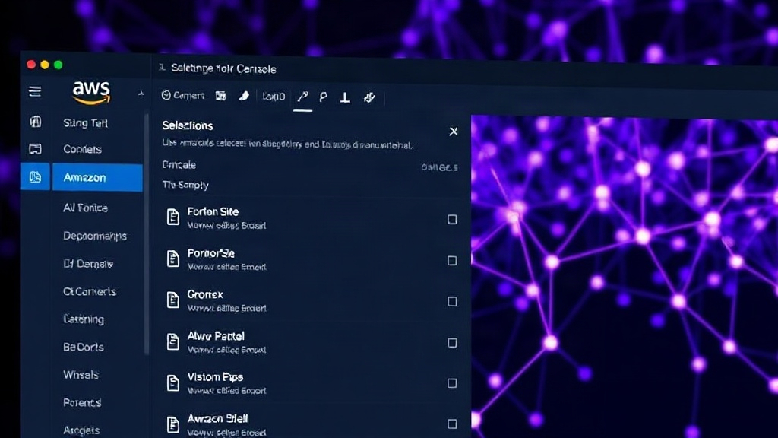Screen dimensions: 778x438
Task: Tick the Forfon Site checkbox
Action: (x=452, y=220)
